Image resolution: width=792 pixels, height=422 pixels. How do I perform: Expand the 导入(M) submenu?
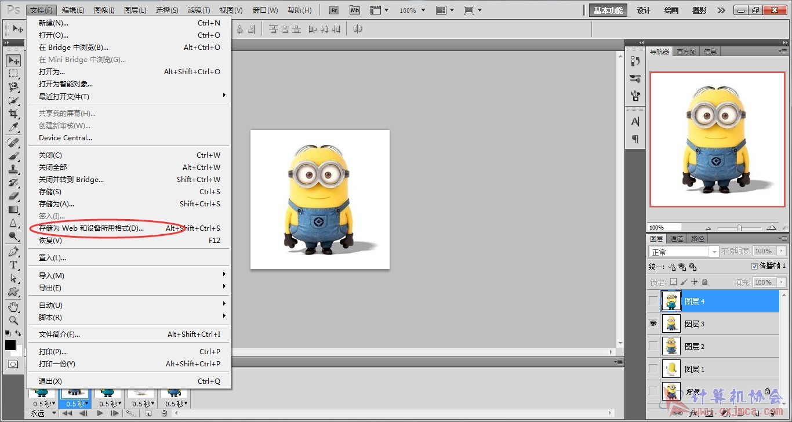coord(129,275)
